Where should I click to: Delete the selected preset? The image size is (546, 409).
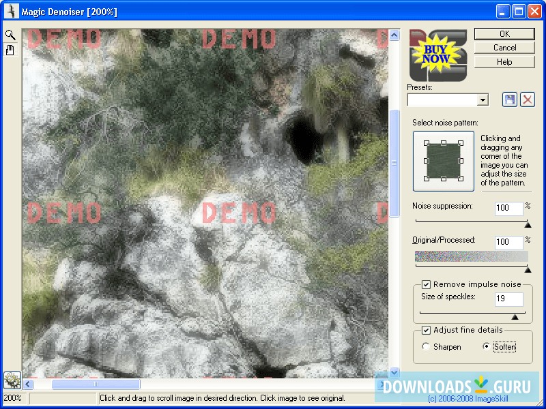(x=527, y=100)
